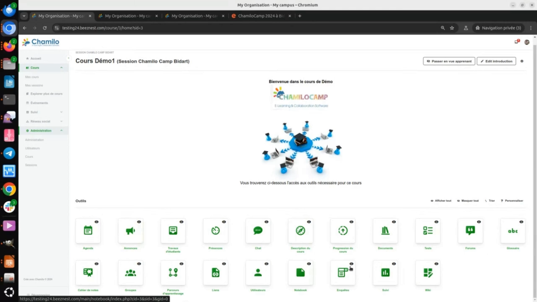Expand the Suivi sidebar menu
This screenshot has width=537, height=302.
coord(61,112)
